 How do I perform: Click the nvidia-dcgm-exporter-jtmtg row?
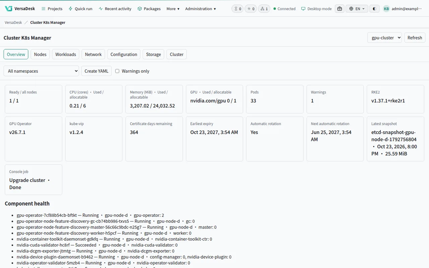96,251
